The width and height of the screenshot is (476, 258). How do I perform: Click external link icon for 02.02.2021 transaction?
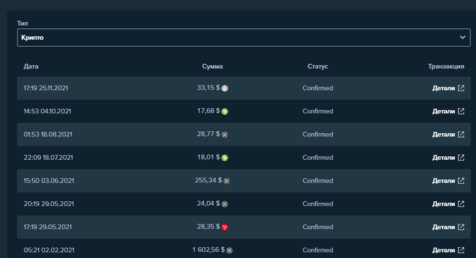pos(461,250)
